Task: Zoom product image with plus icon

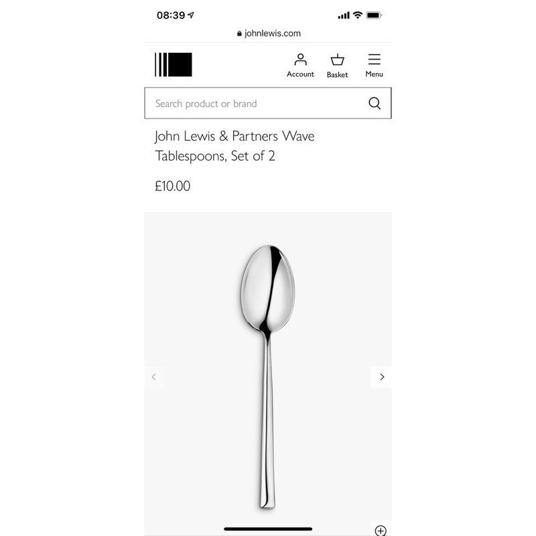Action: [x=381, y=530]
